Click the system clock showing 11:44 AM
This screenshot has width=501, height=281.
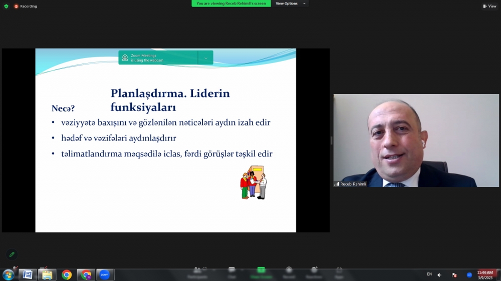tap(485, 274)
